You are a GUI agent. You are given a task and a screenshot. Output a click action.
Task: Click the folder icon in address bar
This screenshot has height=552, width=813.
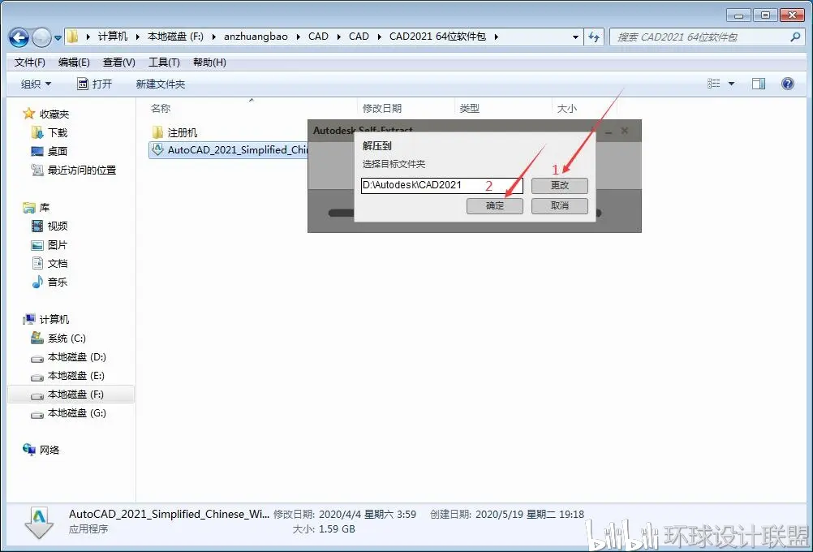click(x=73, y=37)
